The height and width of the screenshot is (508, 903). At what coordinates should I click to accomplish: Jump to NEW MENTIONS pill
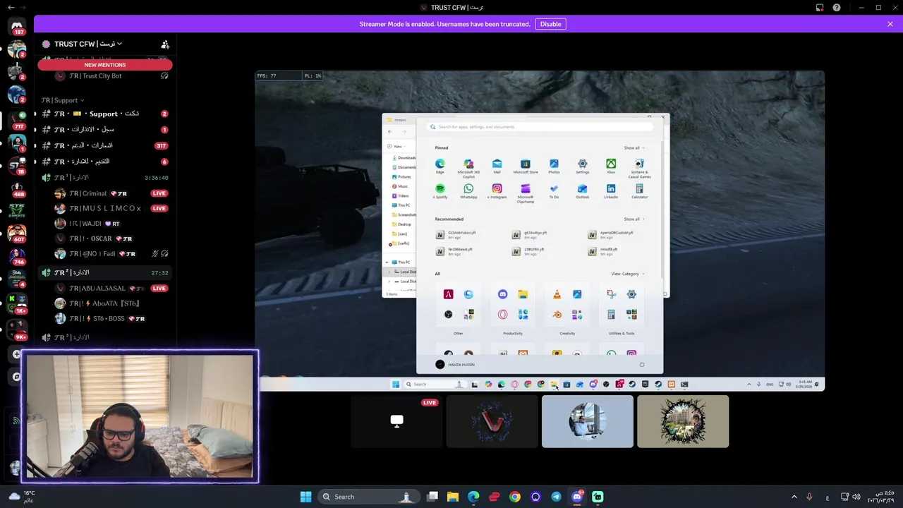pos(105,65)
